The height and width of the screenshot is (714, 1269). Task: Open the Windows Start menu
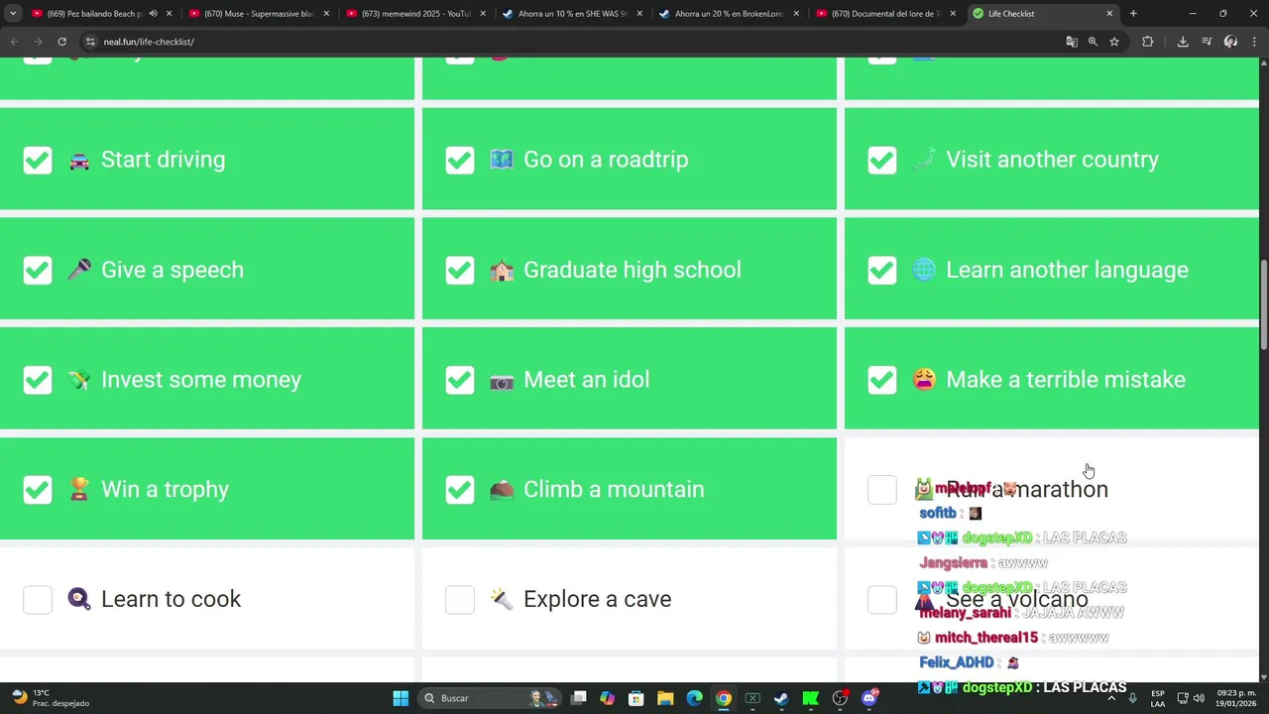pyautogui.click(x=401, y=698)
